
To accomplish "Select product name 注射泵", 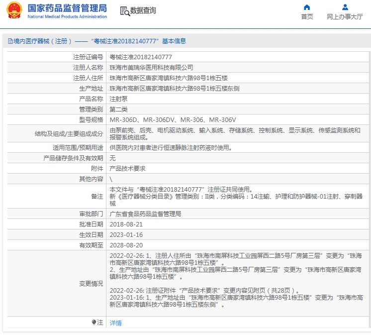I will pyautogui.click(x=119, y=99).
